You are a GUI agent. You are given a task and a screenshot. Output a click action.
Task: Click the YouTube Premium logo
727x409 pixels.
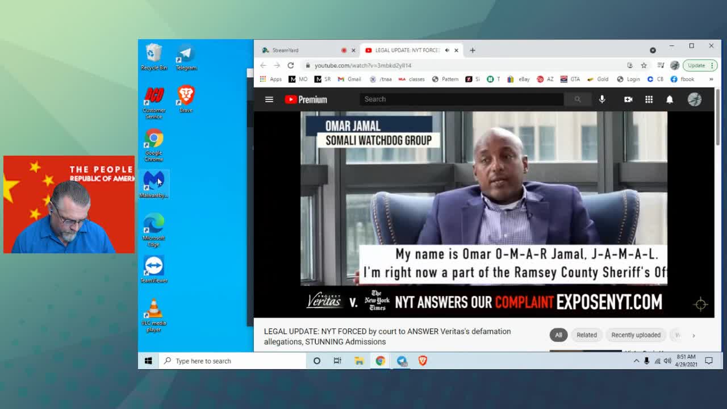click(x=306, y=99)
